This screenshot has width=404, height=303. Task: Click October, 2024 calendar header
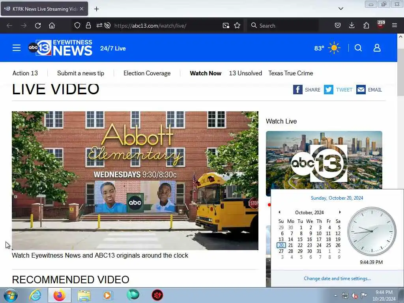click(309, 213)
